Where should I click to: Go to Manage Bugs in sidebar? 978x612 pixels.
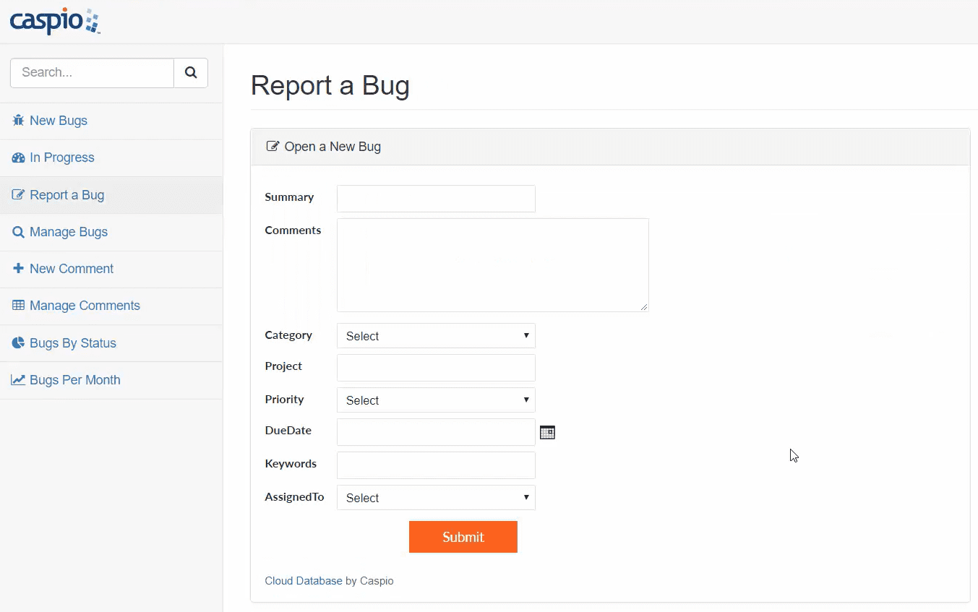(69, 232)
